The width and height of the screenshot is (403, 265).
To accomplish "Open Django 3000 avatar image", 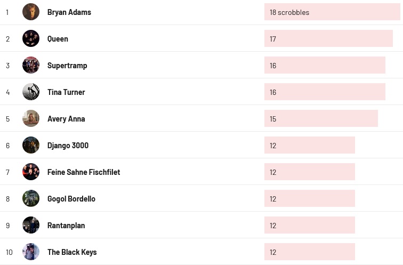I will click(x=31, y=145).
